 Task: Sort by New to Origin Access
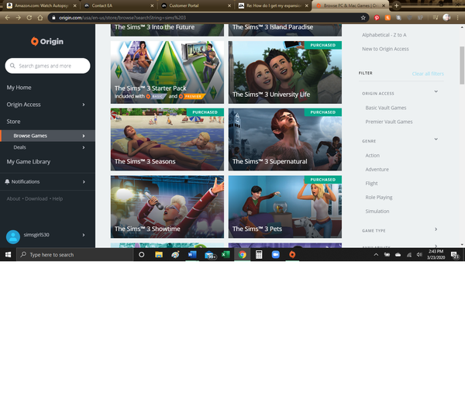(385, 49)
